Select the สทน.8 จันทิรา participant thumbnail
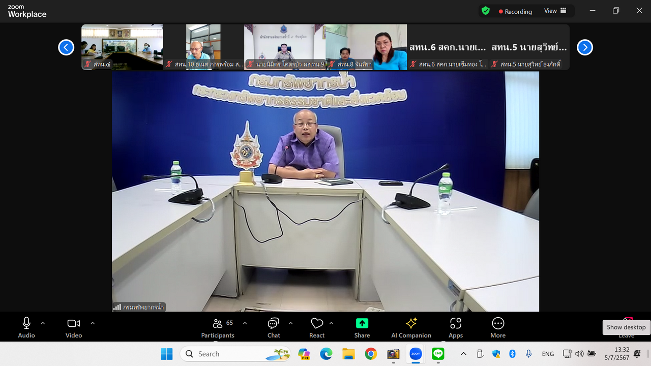 pyautogui.click(x=366, y=47)
